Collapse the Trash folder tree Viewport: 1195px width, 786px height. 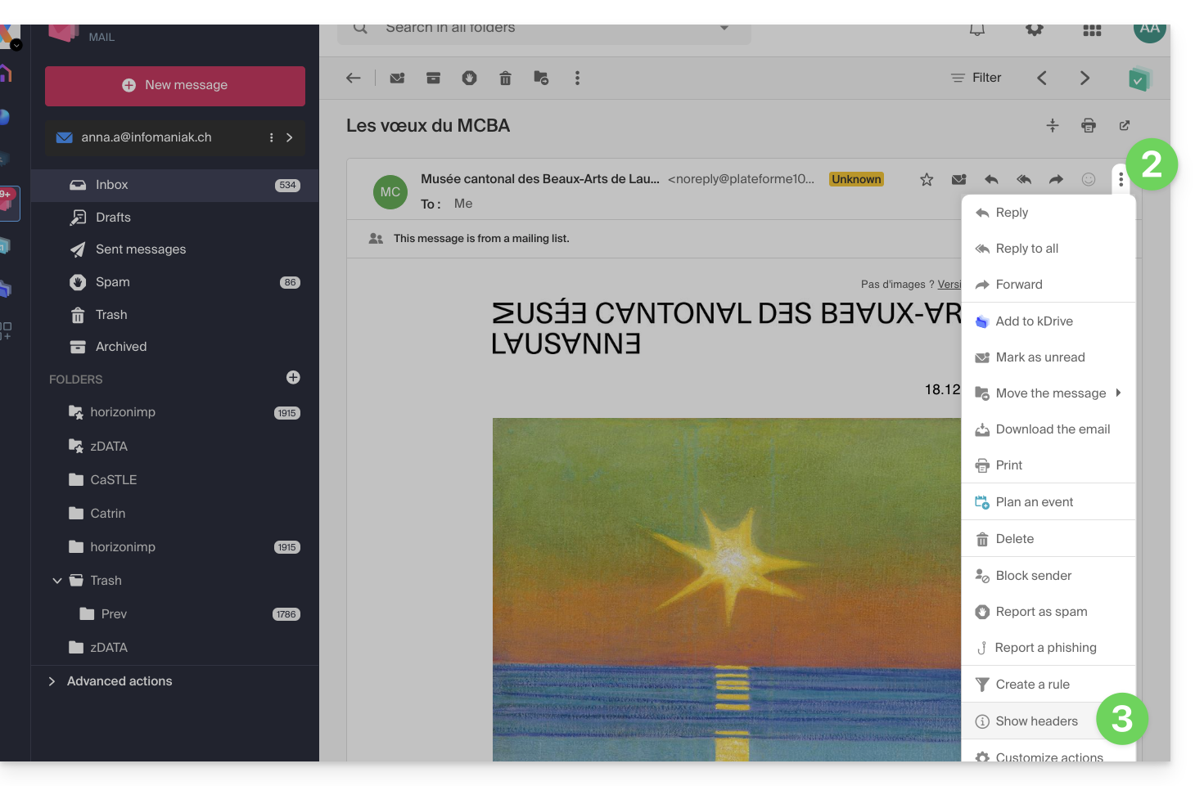click(x=57, y=581)
